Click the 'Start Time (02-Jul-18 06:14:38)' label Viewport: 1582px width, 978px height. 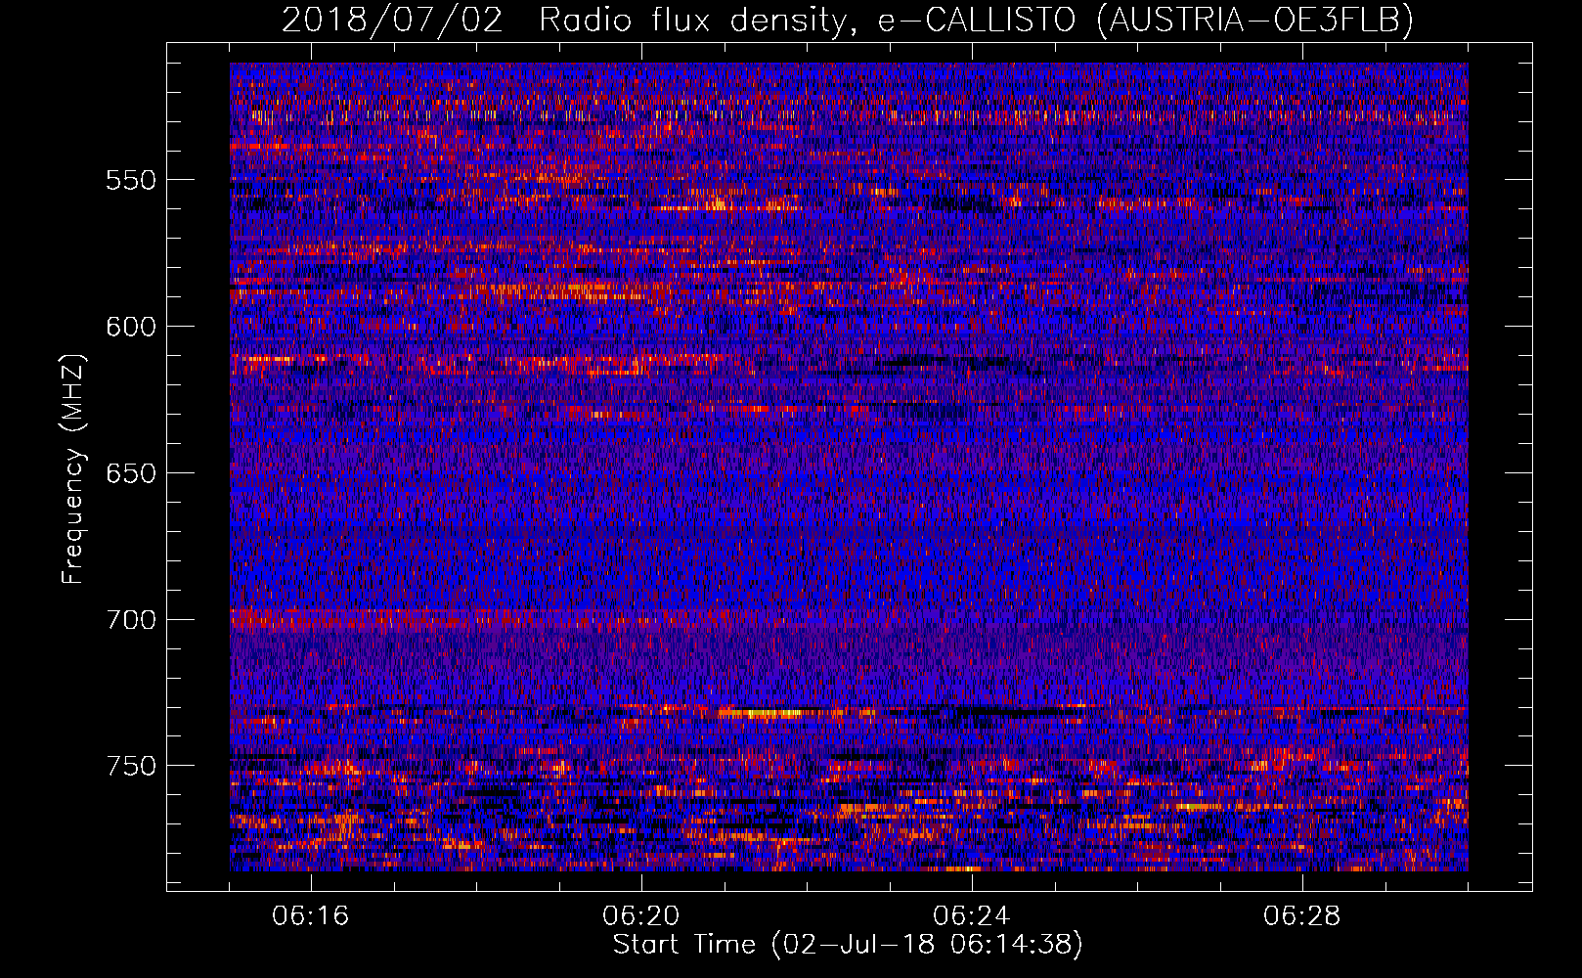click(848, 945)
